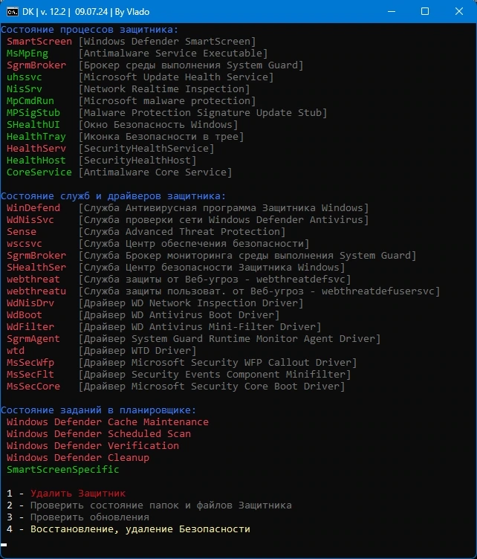This screenshot has width=477, height=559.
Task: Click the 'WdNisSvc' service name
Action: pyautogui.click(x=30, y=219)
